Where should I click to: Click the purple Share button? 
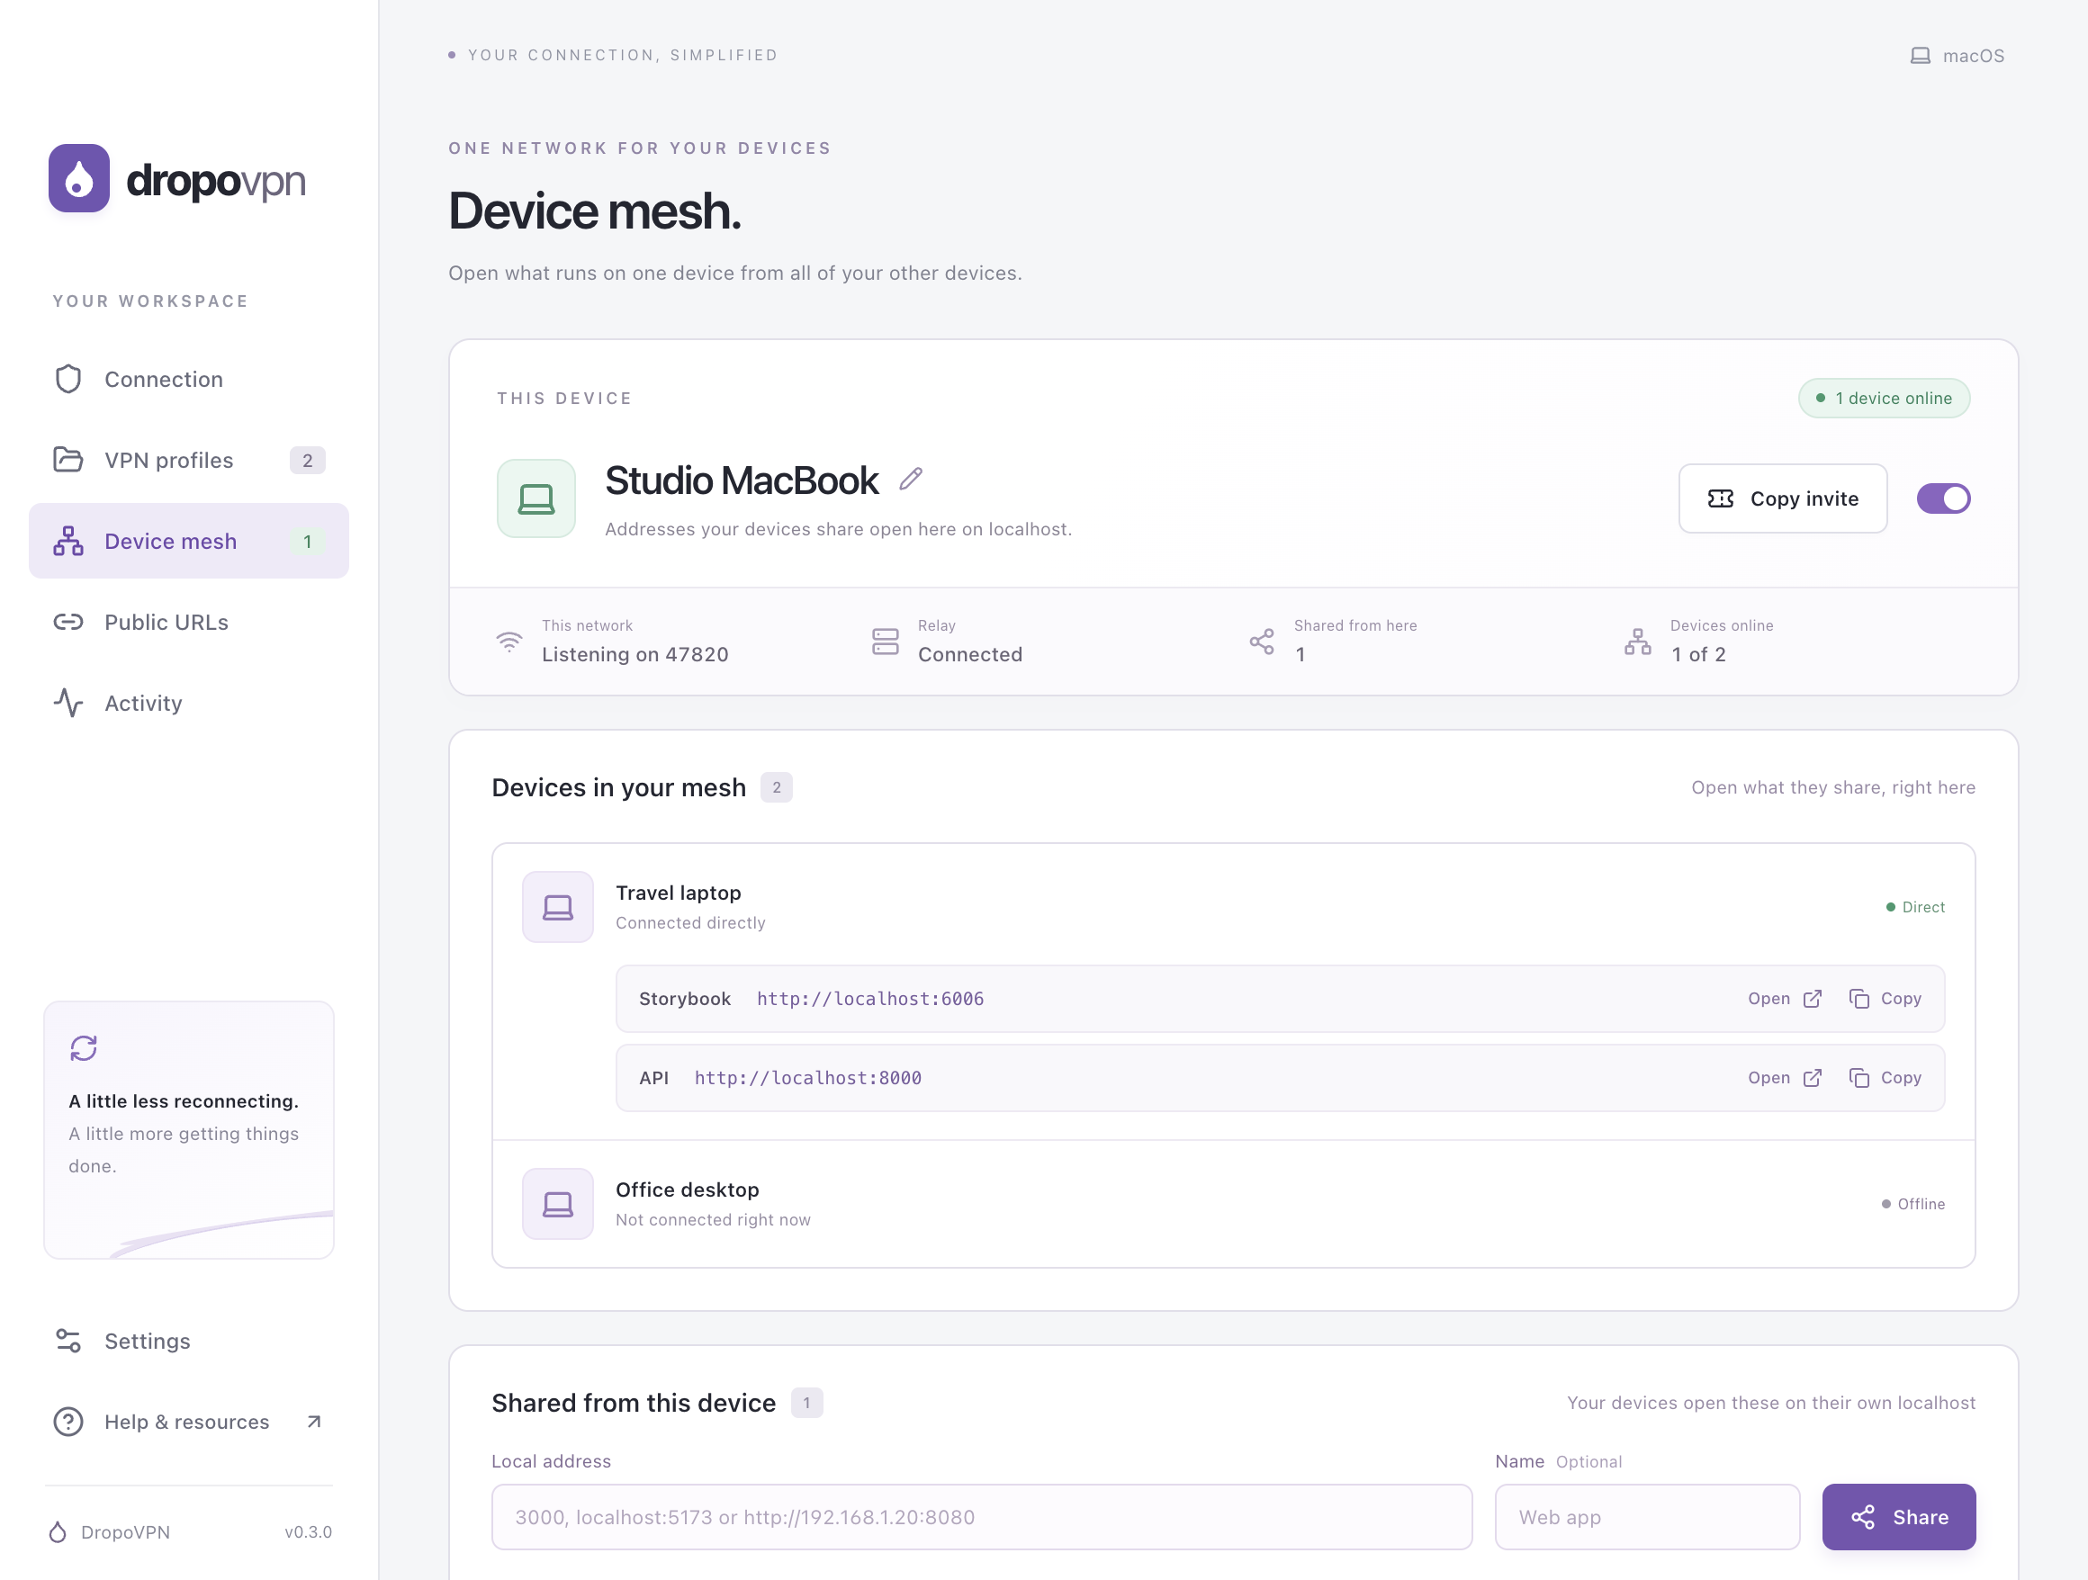pos(1898,1517)
